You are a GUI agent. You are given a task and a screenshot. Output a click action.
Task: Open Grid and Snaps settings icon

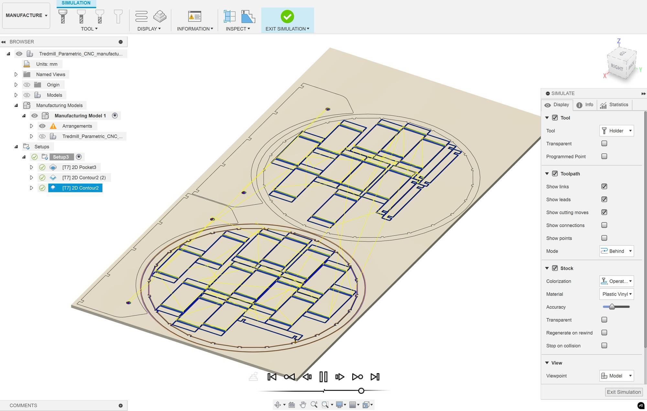click(x=353, y=405)
